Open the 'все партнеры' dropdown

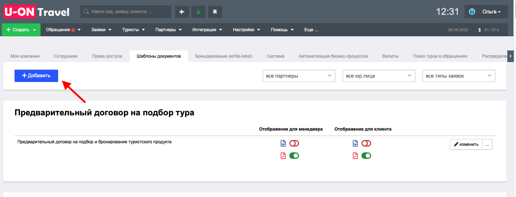(299, 76)
